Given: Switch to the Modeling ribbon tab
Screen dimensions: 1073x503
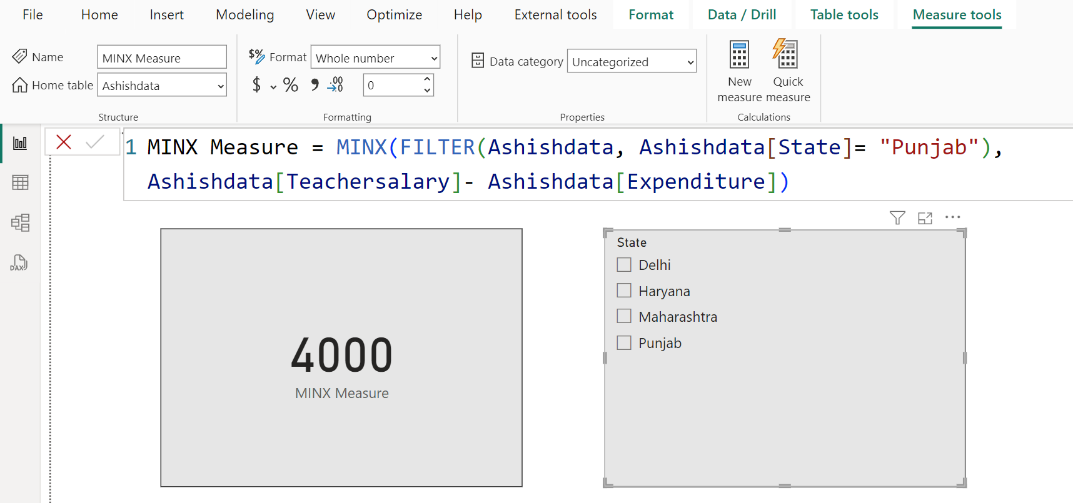Looking at the screenshot, I should click(244, 15).
